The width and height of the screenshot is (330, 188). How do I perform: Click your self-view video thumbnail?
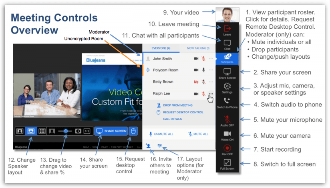click(x=227, y=15)
